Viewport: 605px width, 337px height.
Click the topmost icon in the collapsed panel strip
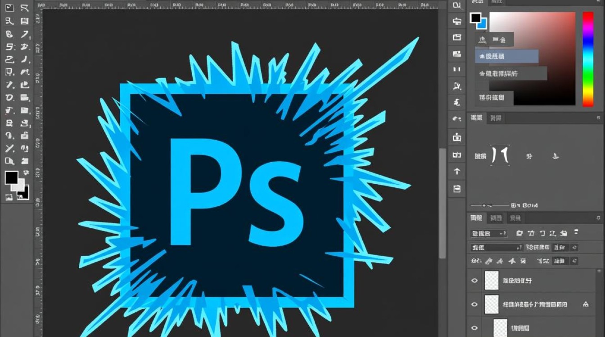click(x=457, y=5)
